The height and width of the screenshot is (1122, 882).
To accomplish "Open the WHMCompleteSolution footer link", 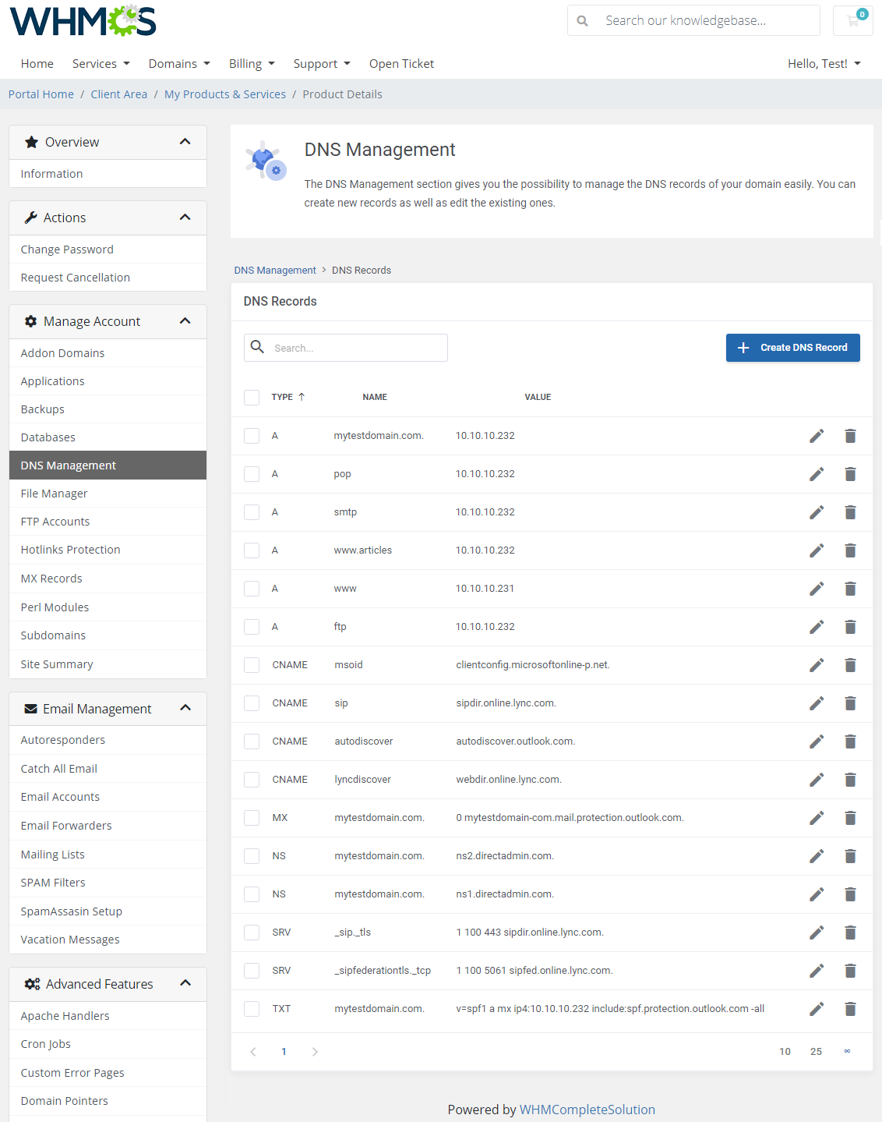I will click(587, 1109).
